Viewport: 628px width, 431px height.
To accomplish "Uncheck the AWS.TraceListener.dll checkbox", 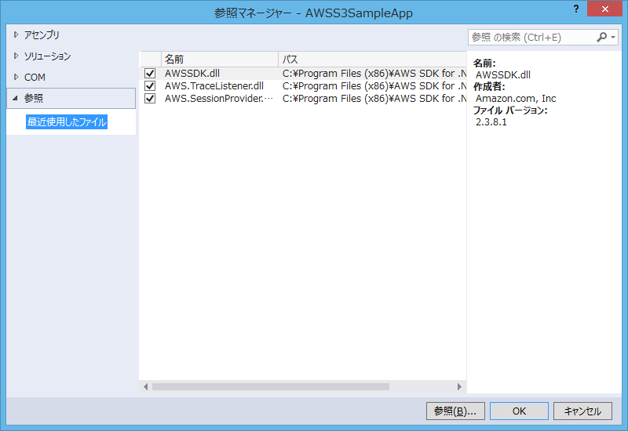I will [150, 85].
